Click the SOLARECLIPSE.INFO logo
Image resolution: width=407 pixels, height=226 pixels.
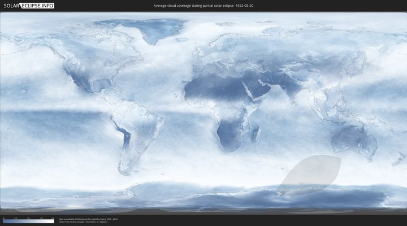[28, 6]
